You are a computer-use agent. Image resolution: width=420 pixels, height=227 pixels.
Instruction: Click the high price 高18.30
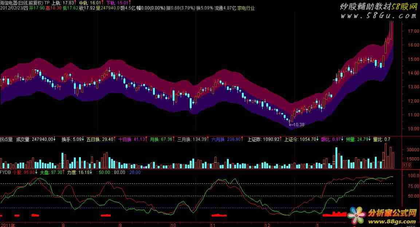(54, 8)
